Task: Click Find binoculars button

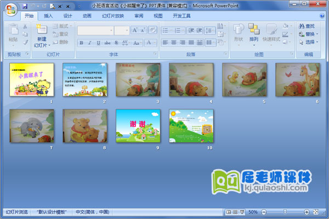Action: tap(307, 26)
